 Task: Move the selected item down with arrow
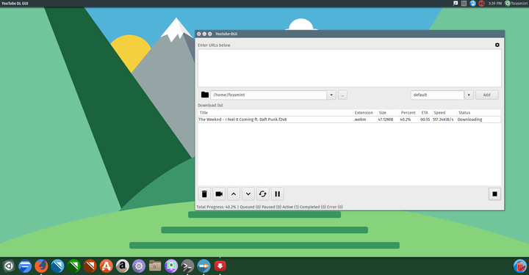click(x=248, y=194)
